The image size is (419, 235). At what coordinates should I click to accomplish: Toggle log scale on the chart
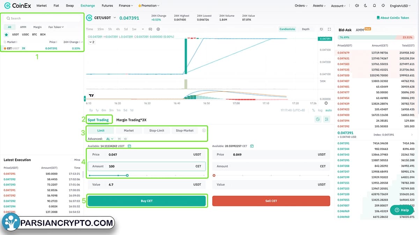[320, 110]
